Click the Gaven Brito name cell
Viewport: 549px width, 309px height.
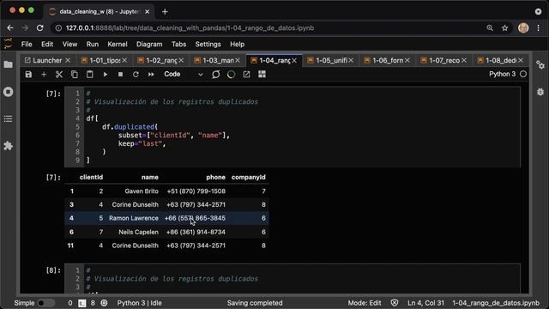pyautogui.click(x=142, y=191)
